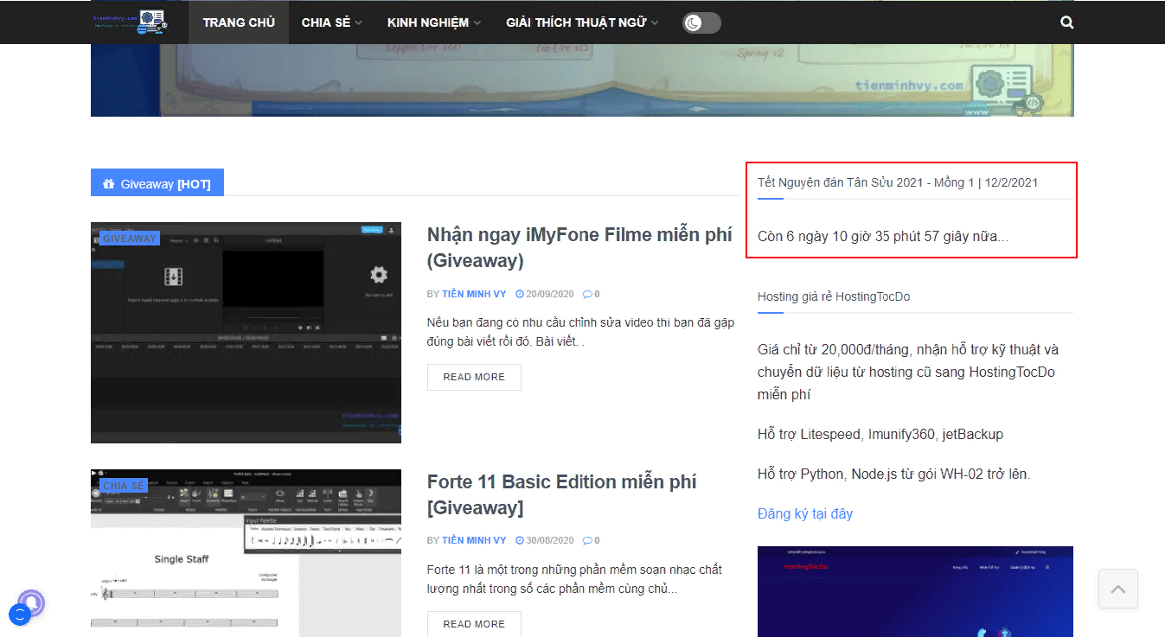
Task: Click the tienminhvy.com site logo
Action: coord(130,22)
